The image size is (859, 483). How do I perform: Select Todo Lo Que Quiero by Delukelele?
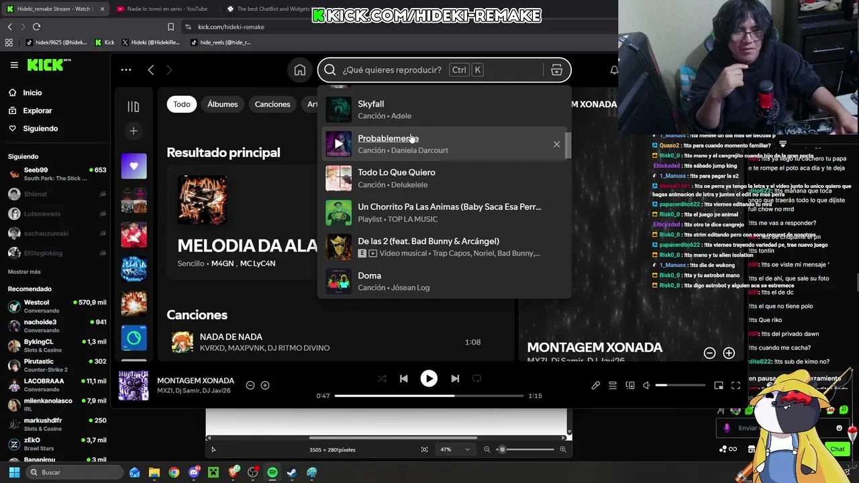coord(444,178)
